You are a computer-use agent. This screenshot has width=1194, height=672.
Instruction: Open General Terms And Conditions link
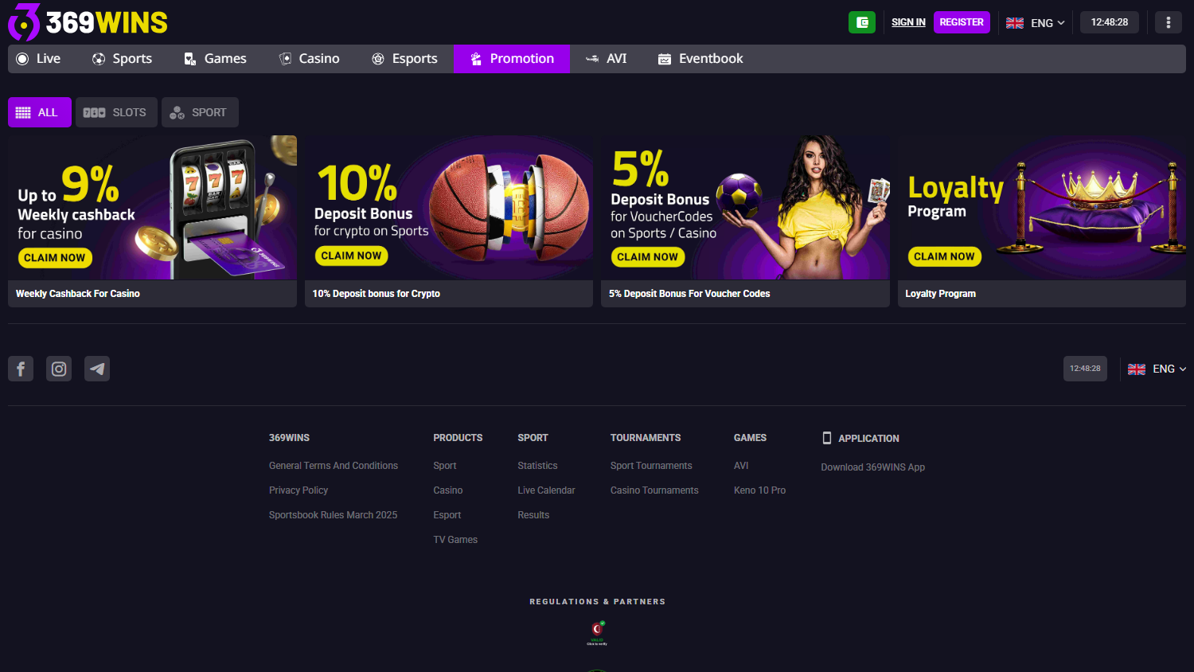(x=334, y=466)
